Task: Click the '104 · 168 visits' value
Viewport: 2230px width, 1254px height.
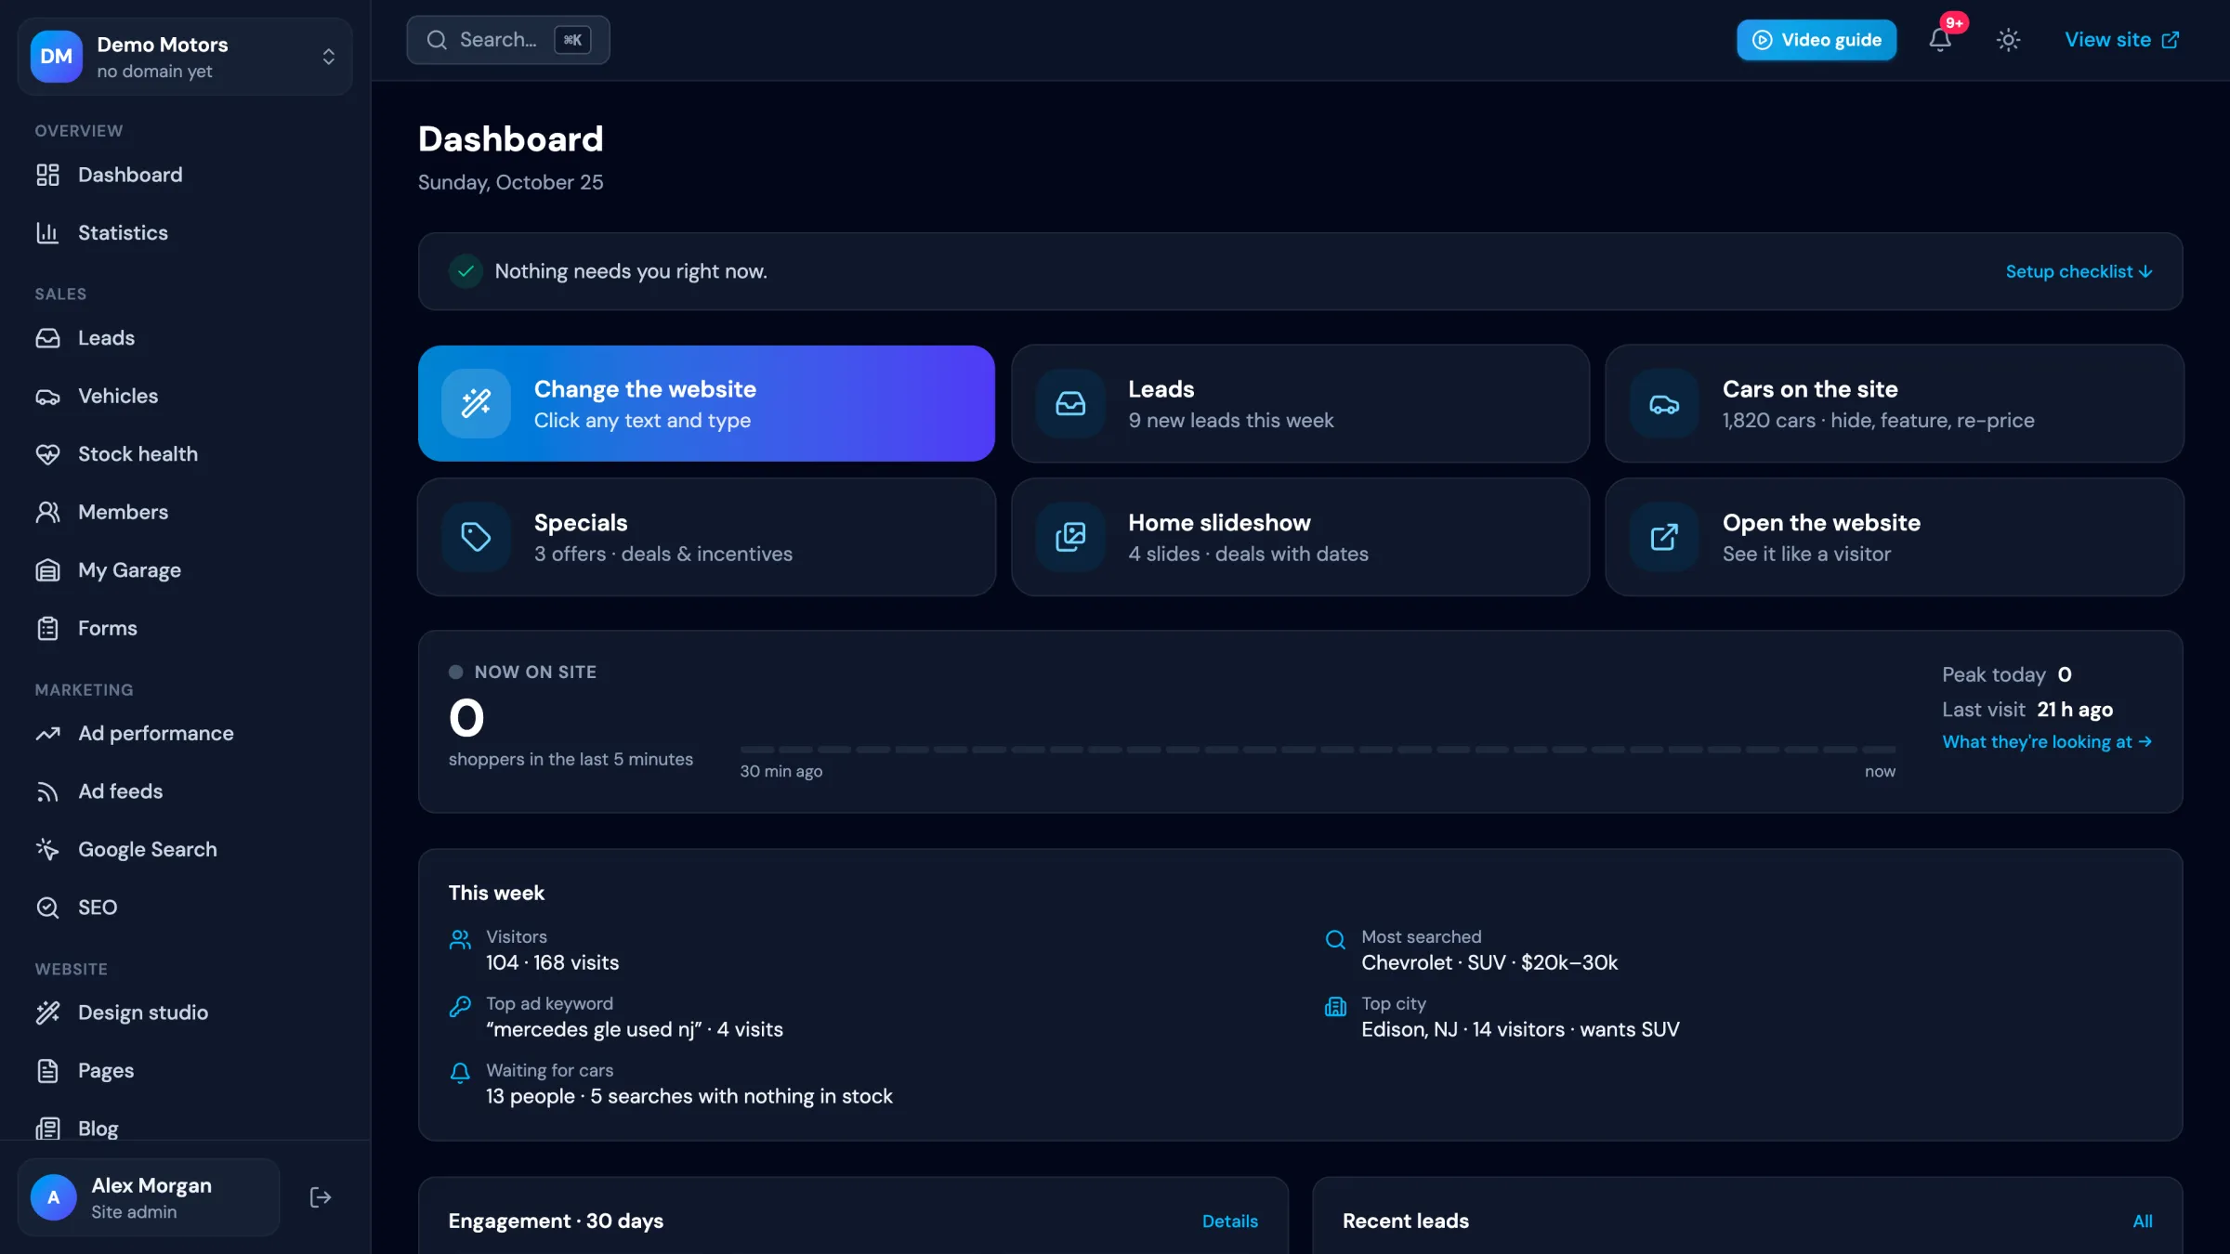Action: point(552,963)
